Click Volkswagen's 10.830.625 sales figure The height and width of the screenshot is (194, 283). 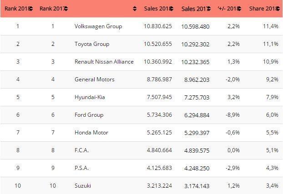(x=158, y=26)
